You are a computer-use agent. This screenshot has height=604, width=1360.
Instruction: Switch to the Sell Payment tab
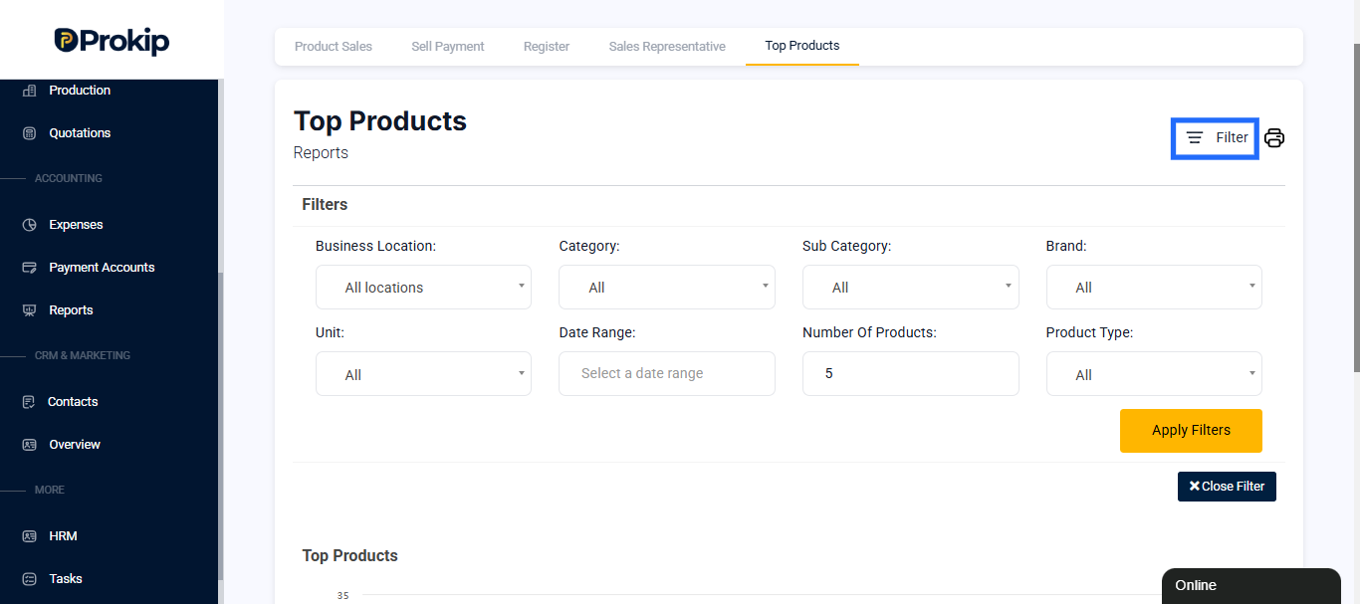click(x=448, y=47)
